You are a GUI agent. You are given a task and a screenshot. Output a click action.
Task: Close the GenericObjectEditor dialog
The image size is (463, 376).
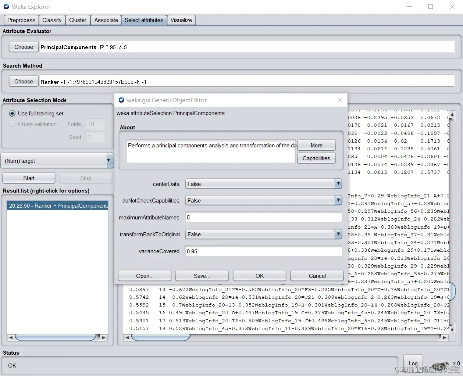(x=340, y=100)
